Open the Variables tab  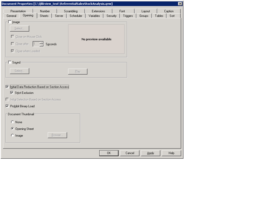94,16
